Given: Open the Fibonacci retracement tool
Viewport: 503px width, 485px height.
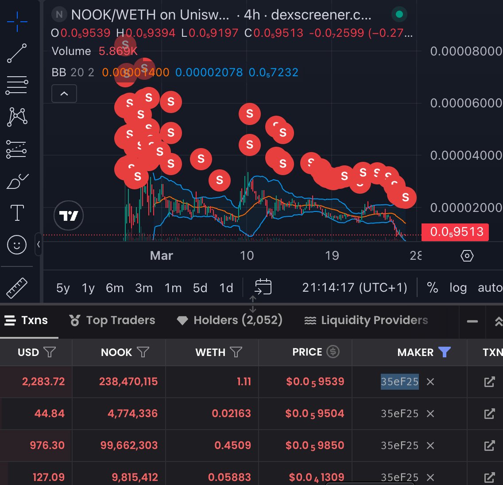Looking at the screenshot, I should (17, 85).
